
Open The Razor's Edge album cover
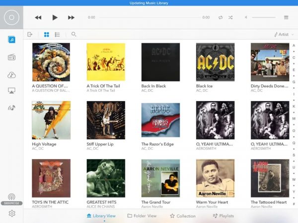point(160,120)
